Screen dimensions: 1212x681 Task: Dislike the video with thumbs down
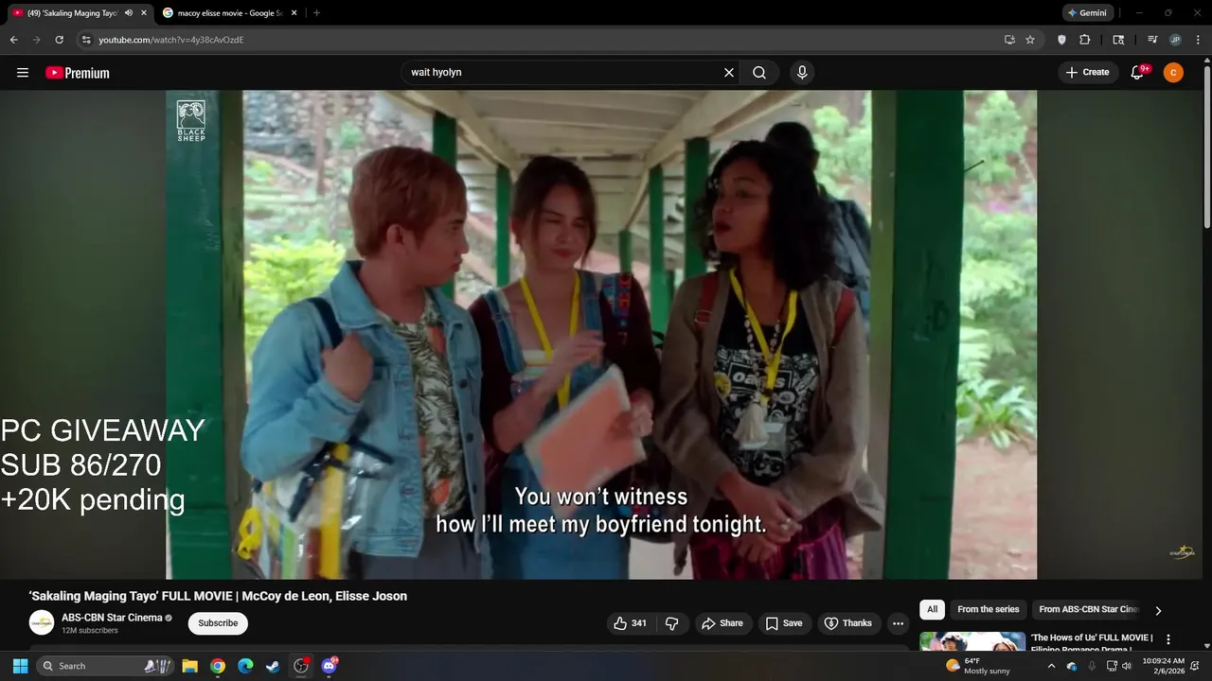pyautogui.click(x=672, y=623)
